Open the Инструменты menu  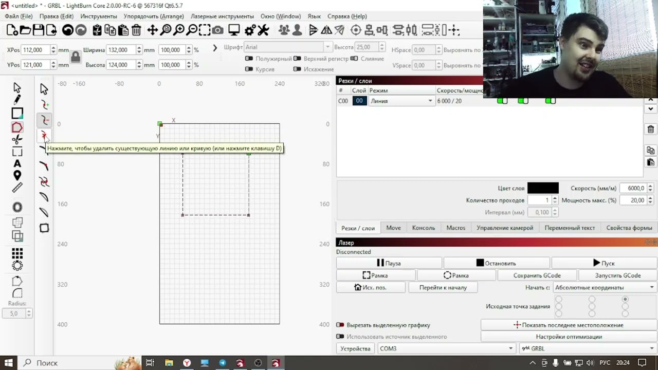tap(98, 16)
